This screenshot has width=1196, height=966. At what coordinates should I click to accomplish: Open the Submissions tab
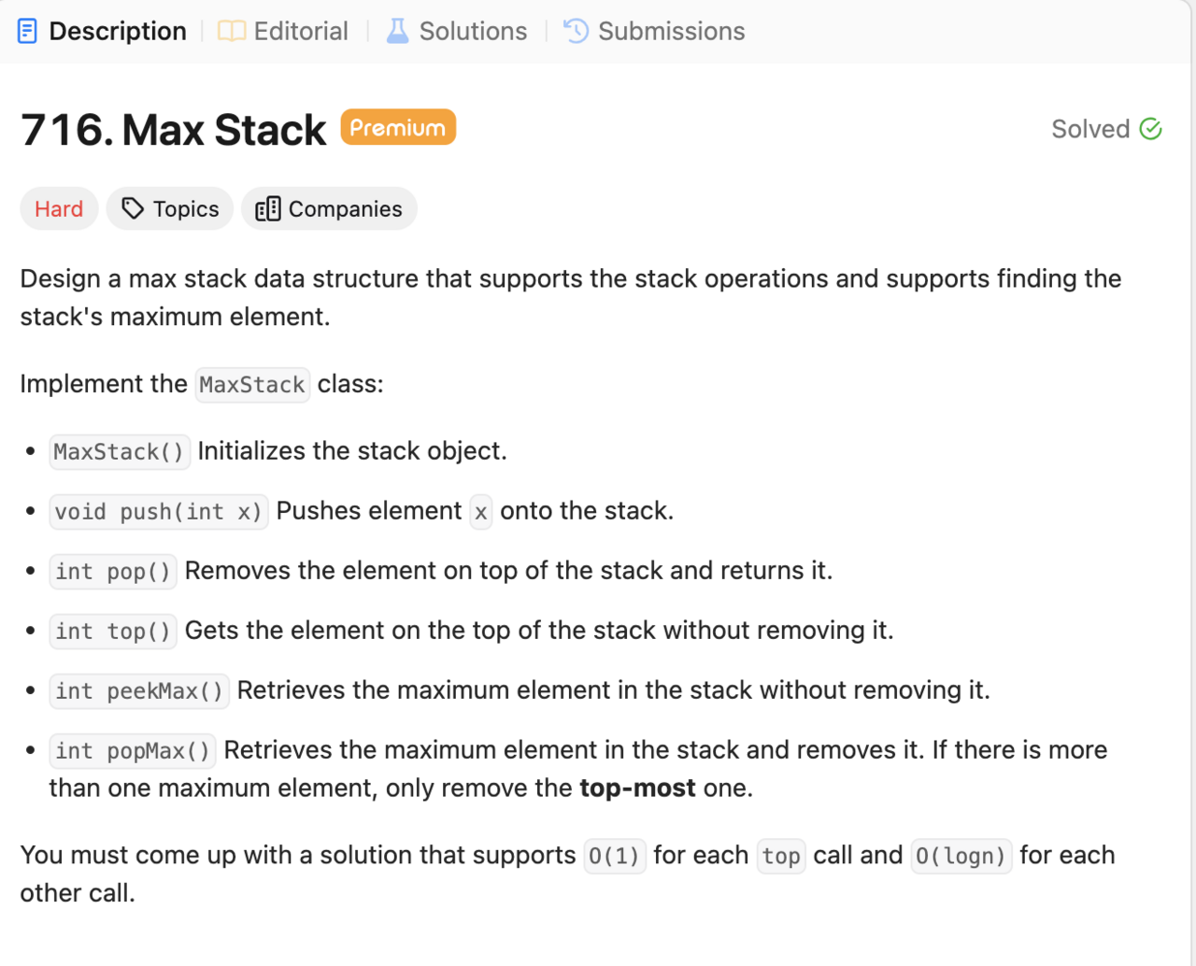(653, 30)
